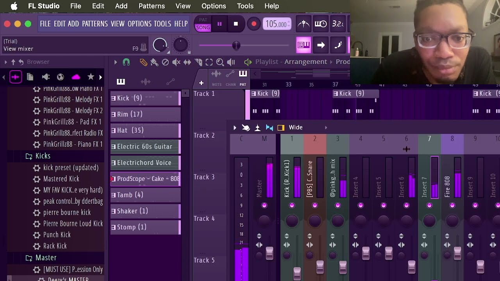Select the Slice tool in playlist
The height and width of the screenshot is (281, 500).
[x=198, y=62]
